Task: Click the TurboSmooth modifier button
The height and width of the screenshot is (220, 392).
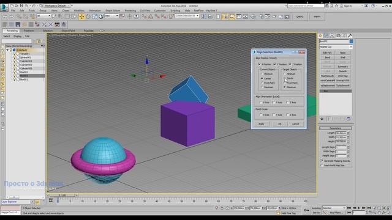Action: pos(343,86)
